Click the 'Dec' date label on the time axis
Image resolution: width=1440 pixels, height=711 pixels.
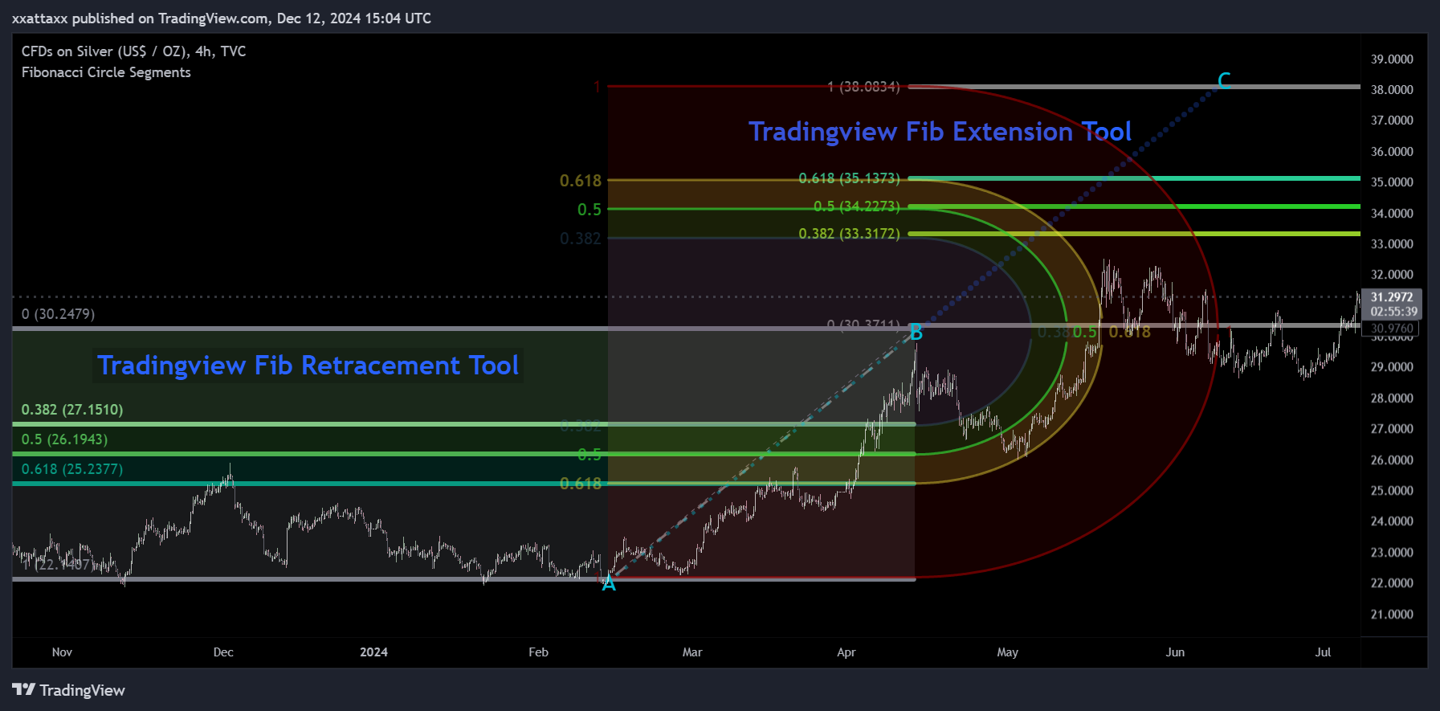click(x=223, y=652)
